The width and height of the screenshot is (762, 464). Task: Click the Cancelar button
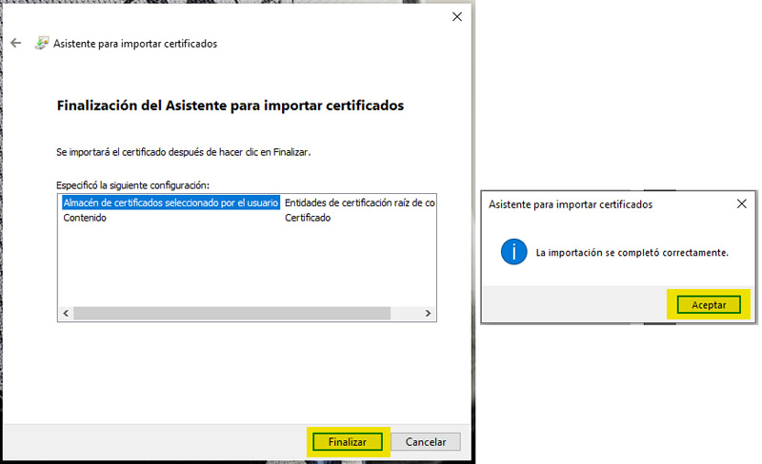pos(426,442)
